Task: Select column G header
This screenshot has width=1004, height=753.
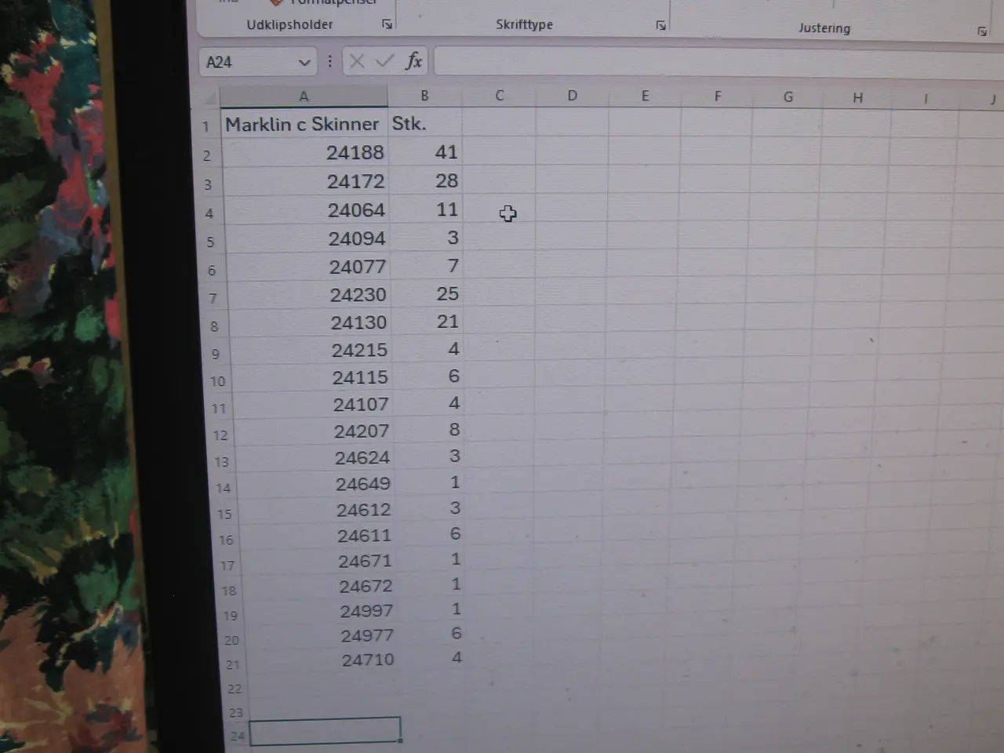Action: coord(788,96)
